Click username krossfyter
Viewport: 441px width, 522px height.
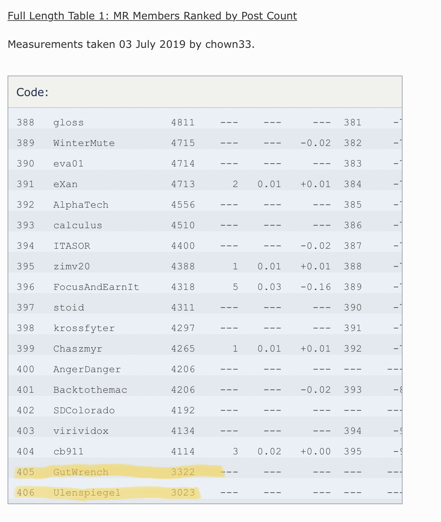point(84,328)
